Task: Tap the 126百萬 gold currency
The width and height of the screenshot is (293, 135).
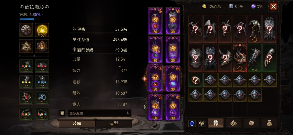Action: click(x=211, y=7)
